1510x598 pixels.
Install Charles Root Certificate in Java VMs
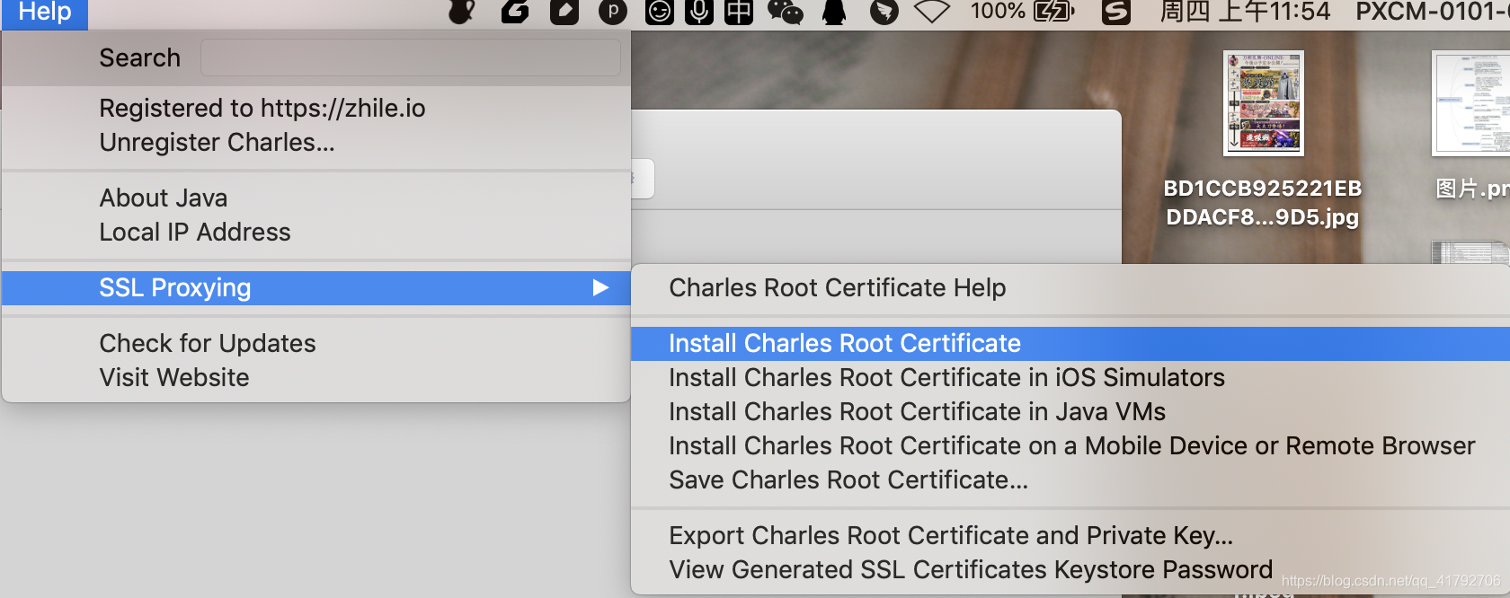[917, 411]
